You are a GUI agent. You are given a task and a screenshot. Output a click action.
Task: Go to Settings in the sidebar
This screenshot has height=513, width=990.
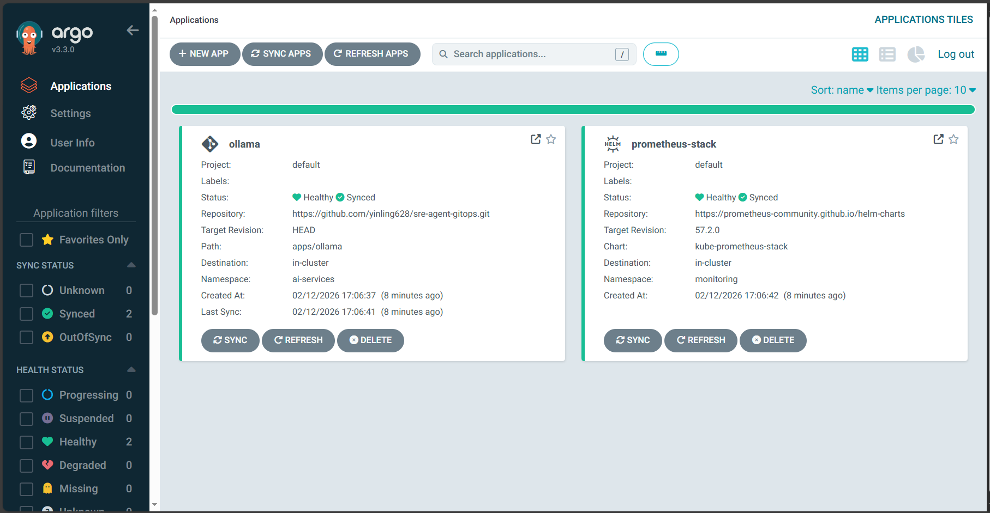(x=70, y=113)
